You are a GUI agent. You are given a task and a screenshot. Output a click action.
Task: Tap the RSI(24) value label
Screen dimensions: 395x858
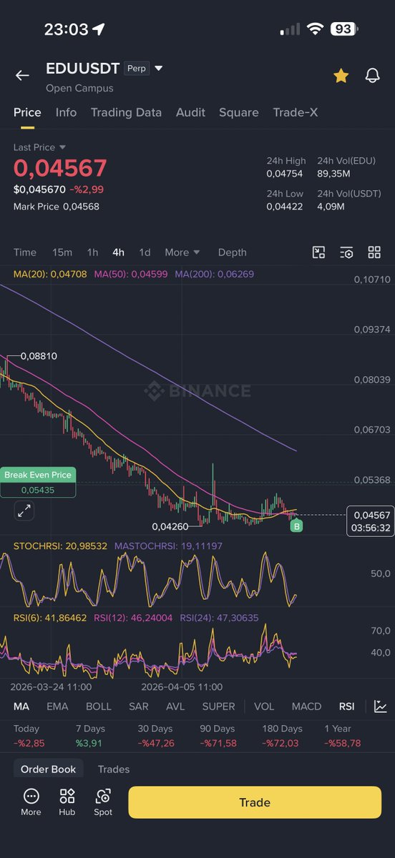219,618
